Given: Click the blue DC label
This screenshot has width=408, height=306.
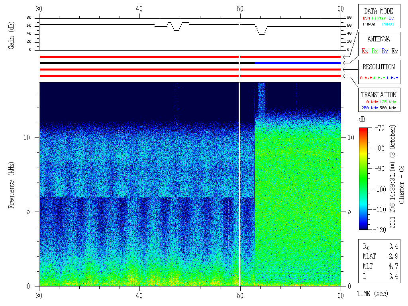Looking at the screenshot, I should pyautogui.click(x=391, y=18).
